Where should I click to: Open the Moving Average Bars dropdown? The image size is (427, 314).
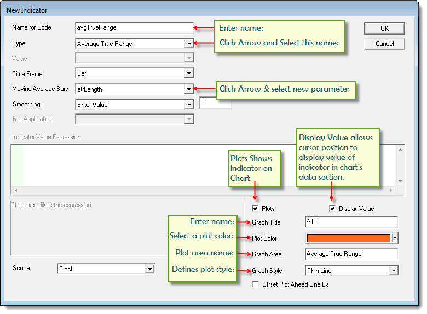pos(189,89)
